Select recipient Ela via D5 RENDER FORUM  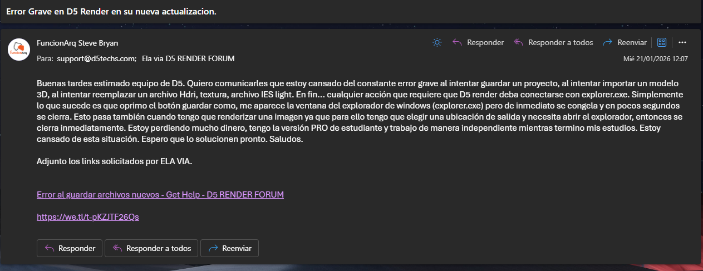tap(189, 58)
